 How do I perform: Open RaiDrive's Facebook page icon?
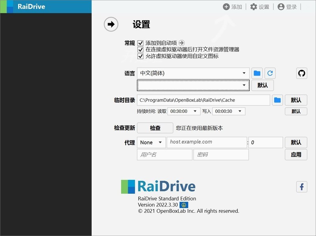(x=303, y=187)
